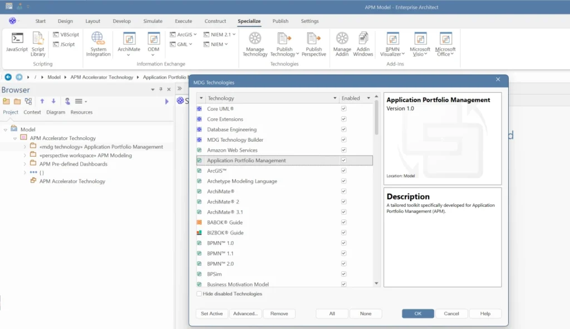Switch to the Publish ribbon tab
This screenshot has height=329, width=570.
[281, 21]
